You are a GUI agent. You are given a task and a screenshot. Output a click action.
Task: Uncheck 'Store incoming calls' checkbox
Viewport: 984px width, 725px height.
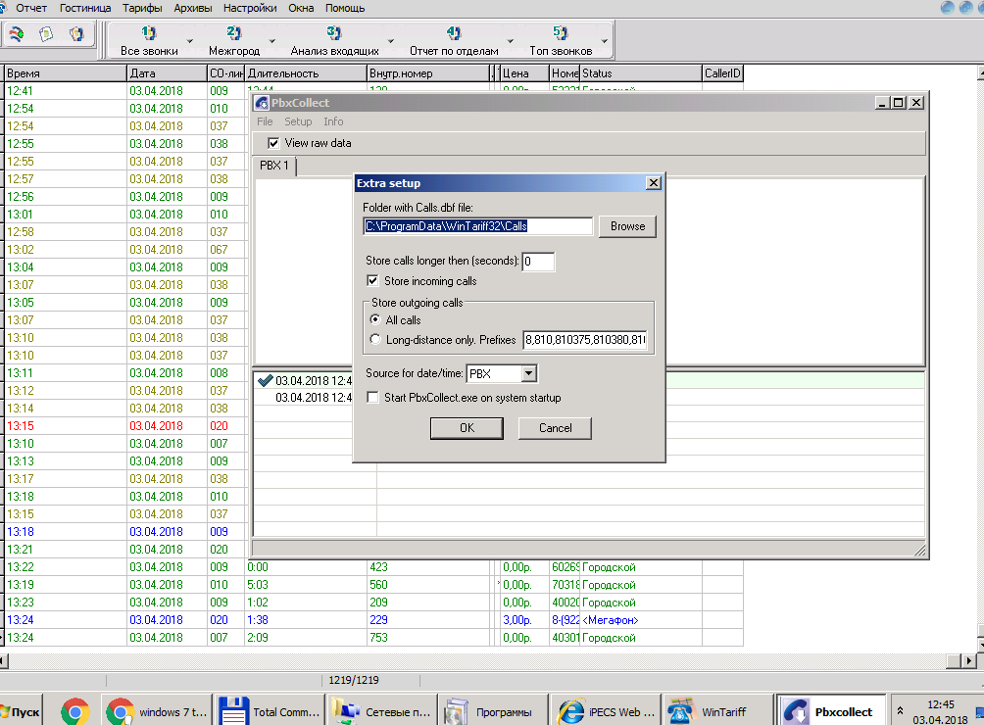pos(372,281)
